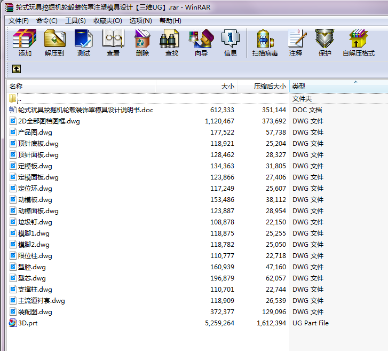This screenshot has width=388, height=351.
Task: Click the 3D.prt UG file icon
Action: pyautogui.click(x=13, y=323)
